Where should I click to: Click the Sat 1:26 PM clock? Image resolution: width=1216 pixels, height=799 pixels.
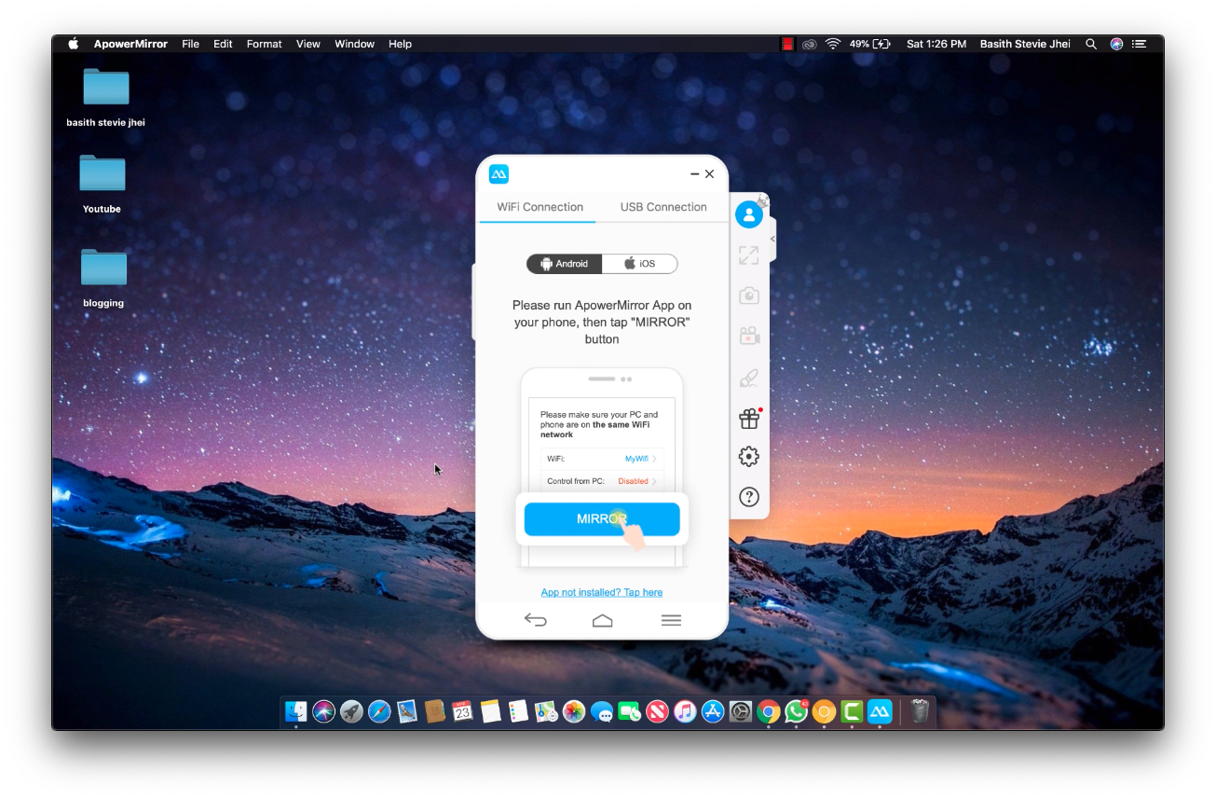click(x=936, y=44)
